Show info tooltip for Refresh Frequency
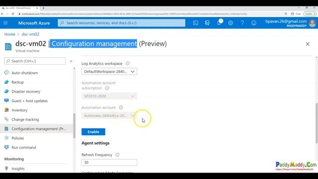The height and width of the screenshot is (179, 318). [117, 155]
